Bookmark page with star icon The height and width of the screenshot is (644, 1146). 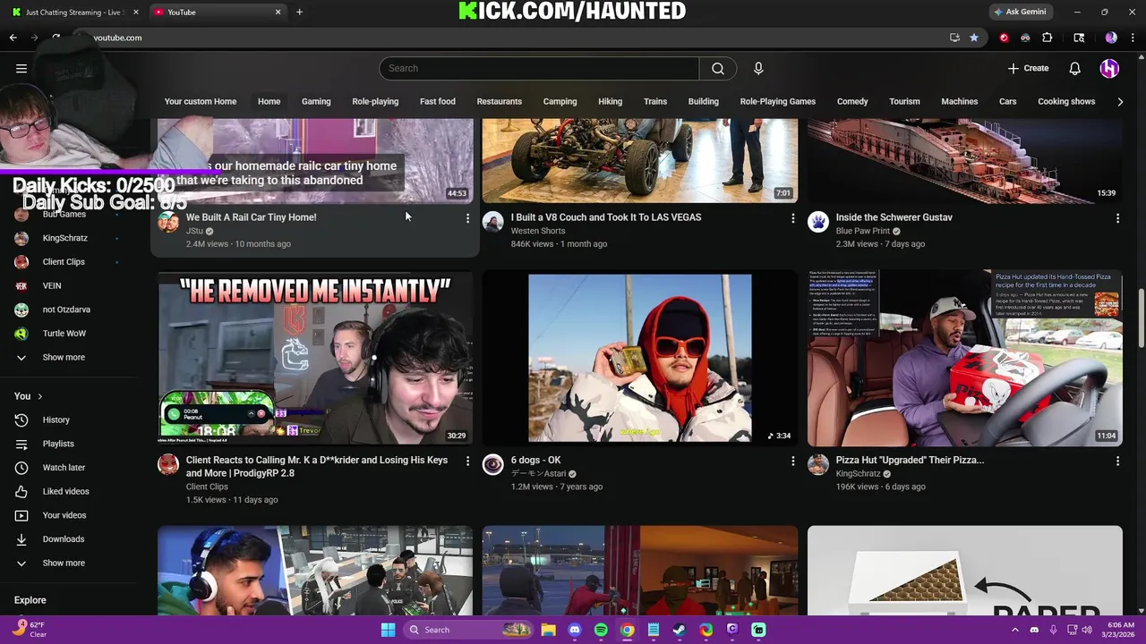[x=974, y=38]
